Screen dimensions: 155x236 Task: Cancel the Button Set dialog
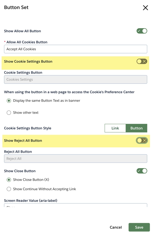tap(116, 227)
